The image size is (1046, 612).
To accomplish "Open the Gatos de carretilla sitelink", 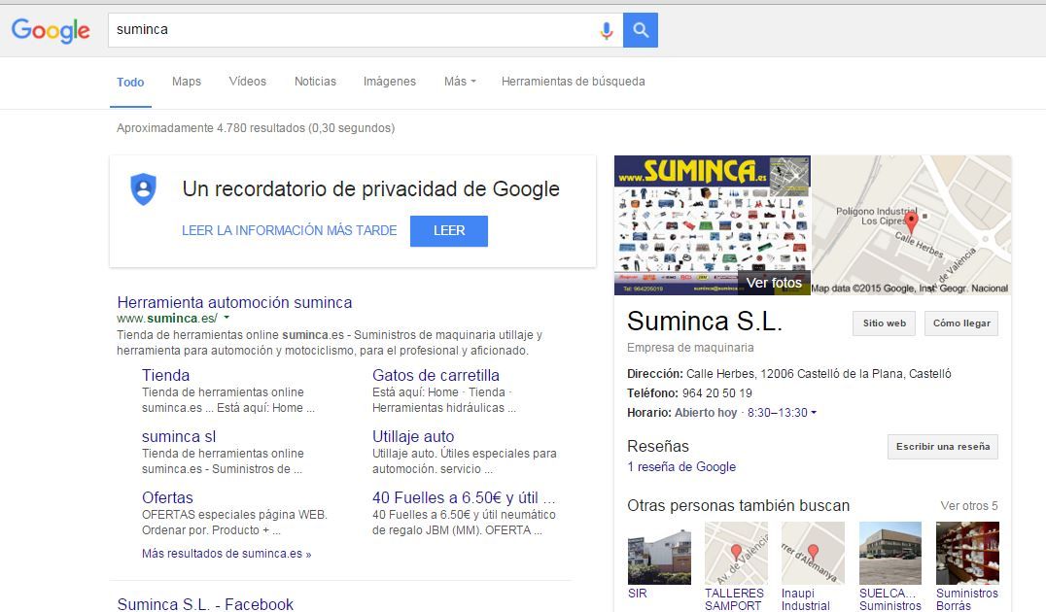I will tap(436, 375).
